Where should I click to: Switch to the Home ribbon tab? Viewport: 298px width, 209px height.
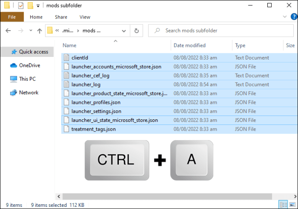coord(36,17)
